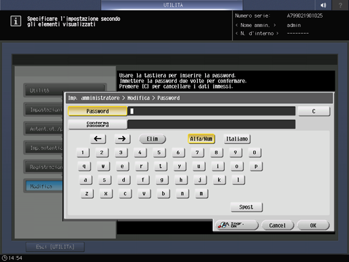This screenshot has height=262, width=349.
Task: Tap the j key on the keyboard
Action: (200, 180)
